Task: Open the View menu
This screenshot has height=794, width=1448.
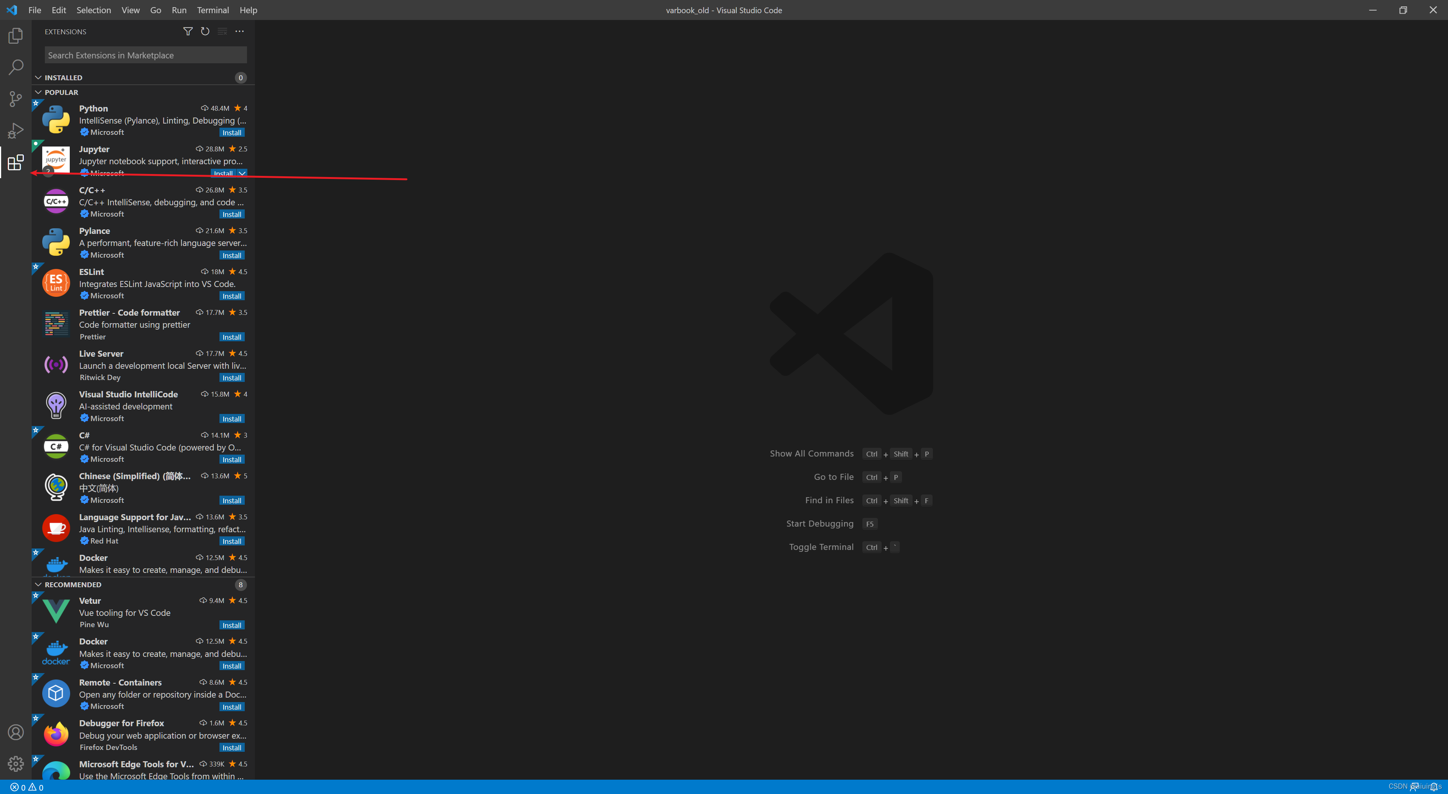Action: (130, 10)
